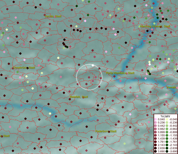178x154 pixels.
Task: Click the 2.143 legend color dot
Action: tap(155, 145)
